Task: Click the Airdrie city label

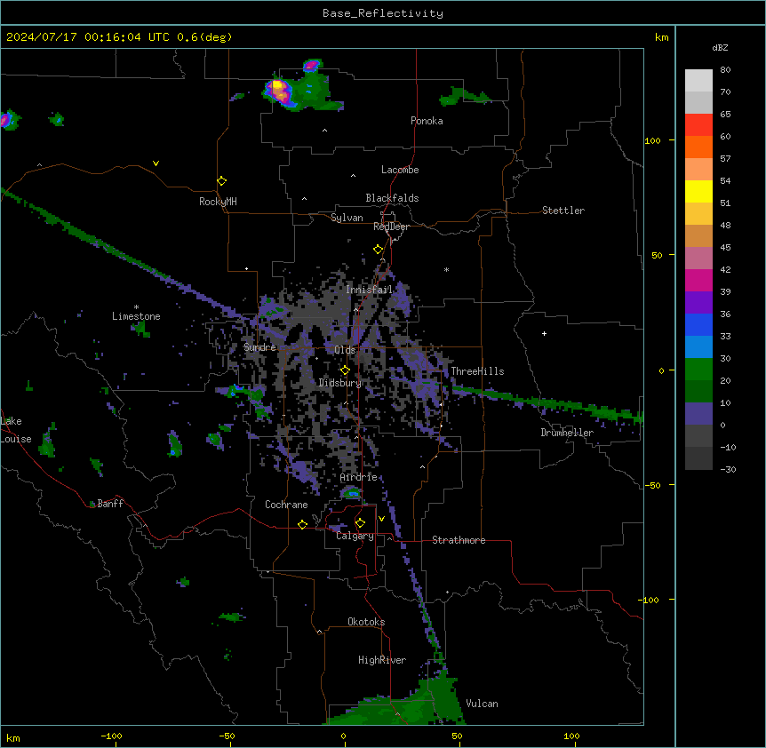Action: 358,477
